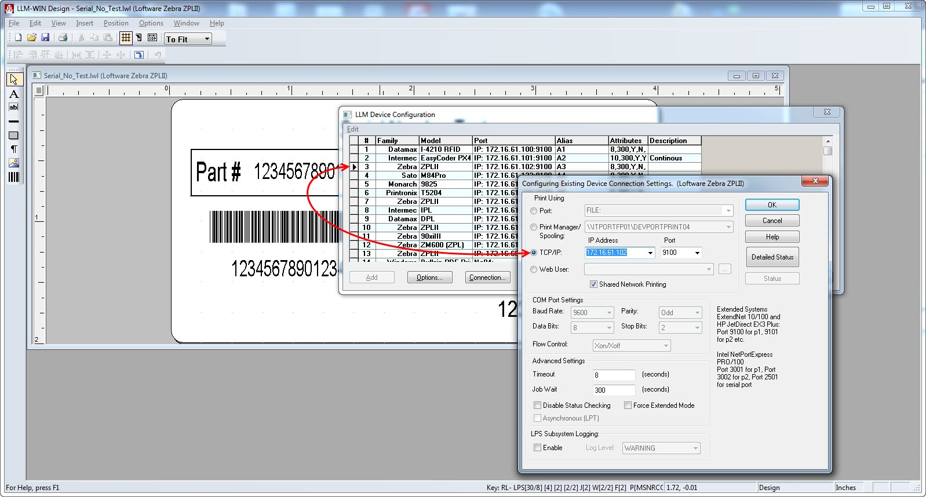Viewport: 926px width, 497px height.
Task: Select the barcode tool in the toolbox
Action: [x=14, y=177]
